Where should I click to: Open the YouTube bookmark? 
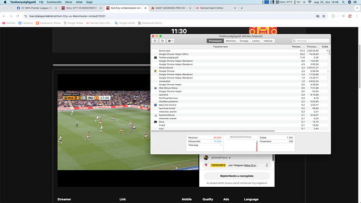point(9,23)
